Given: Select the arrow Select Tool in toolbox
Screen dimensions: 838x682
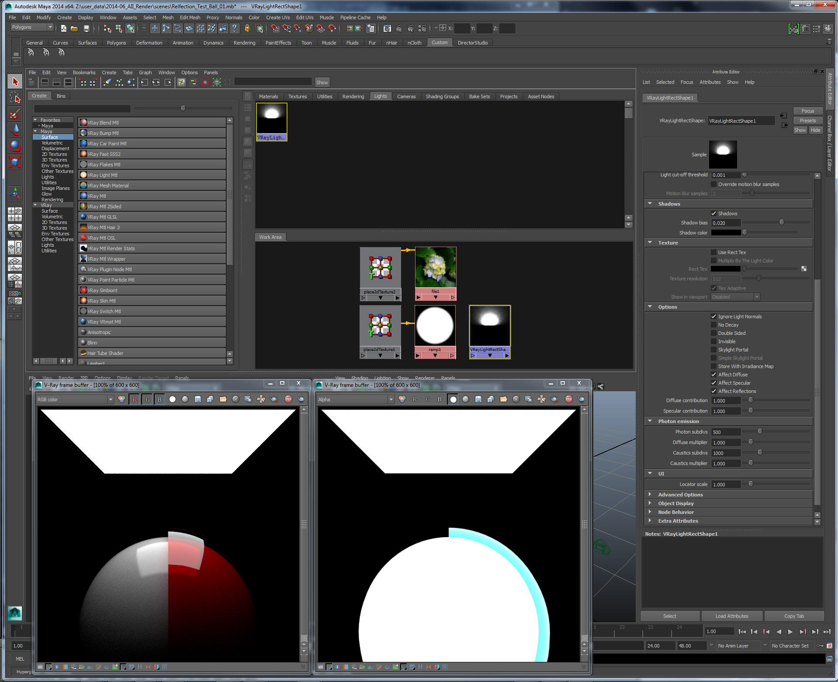Looking at the screenshot, I should [x=15, y=82].
